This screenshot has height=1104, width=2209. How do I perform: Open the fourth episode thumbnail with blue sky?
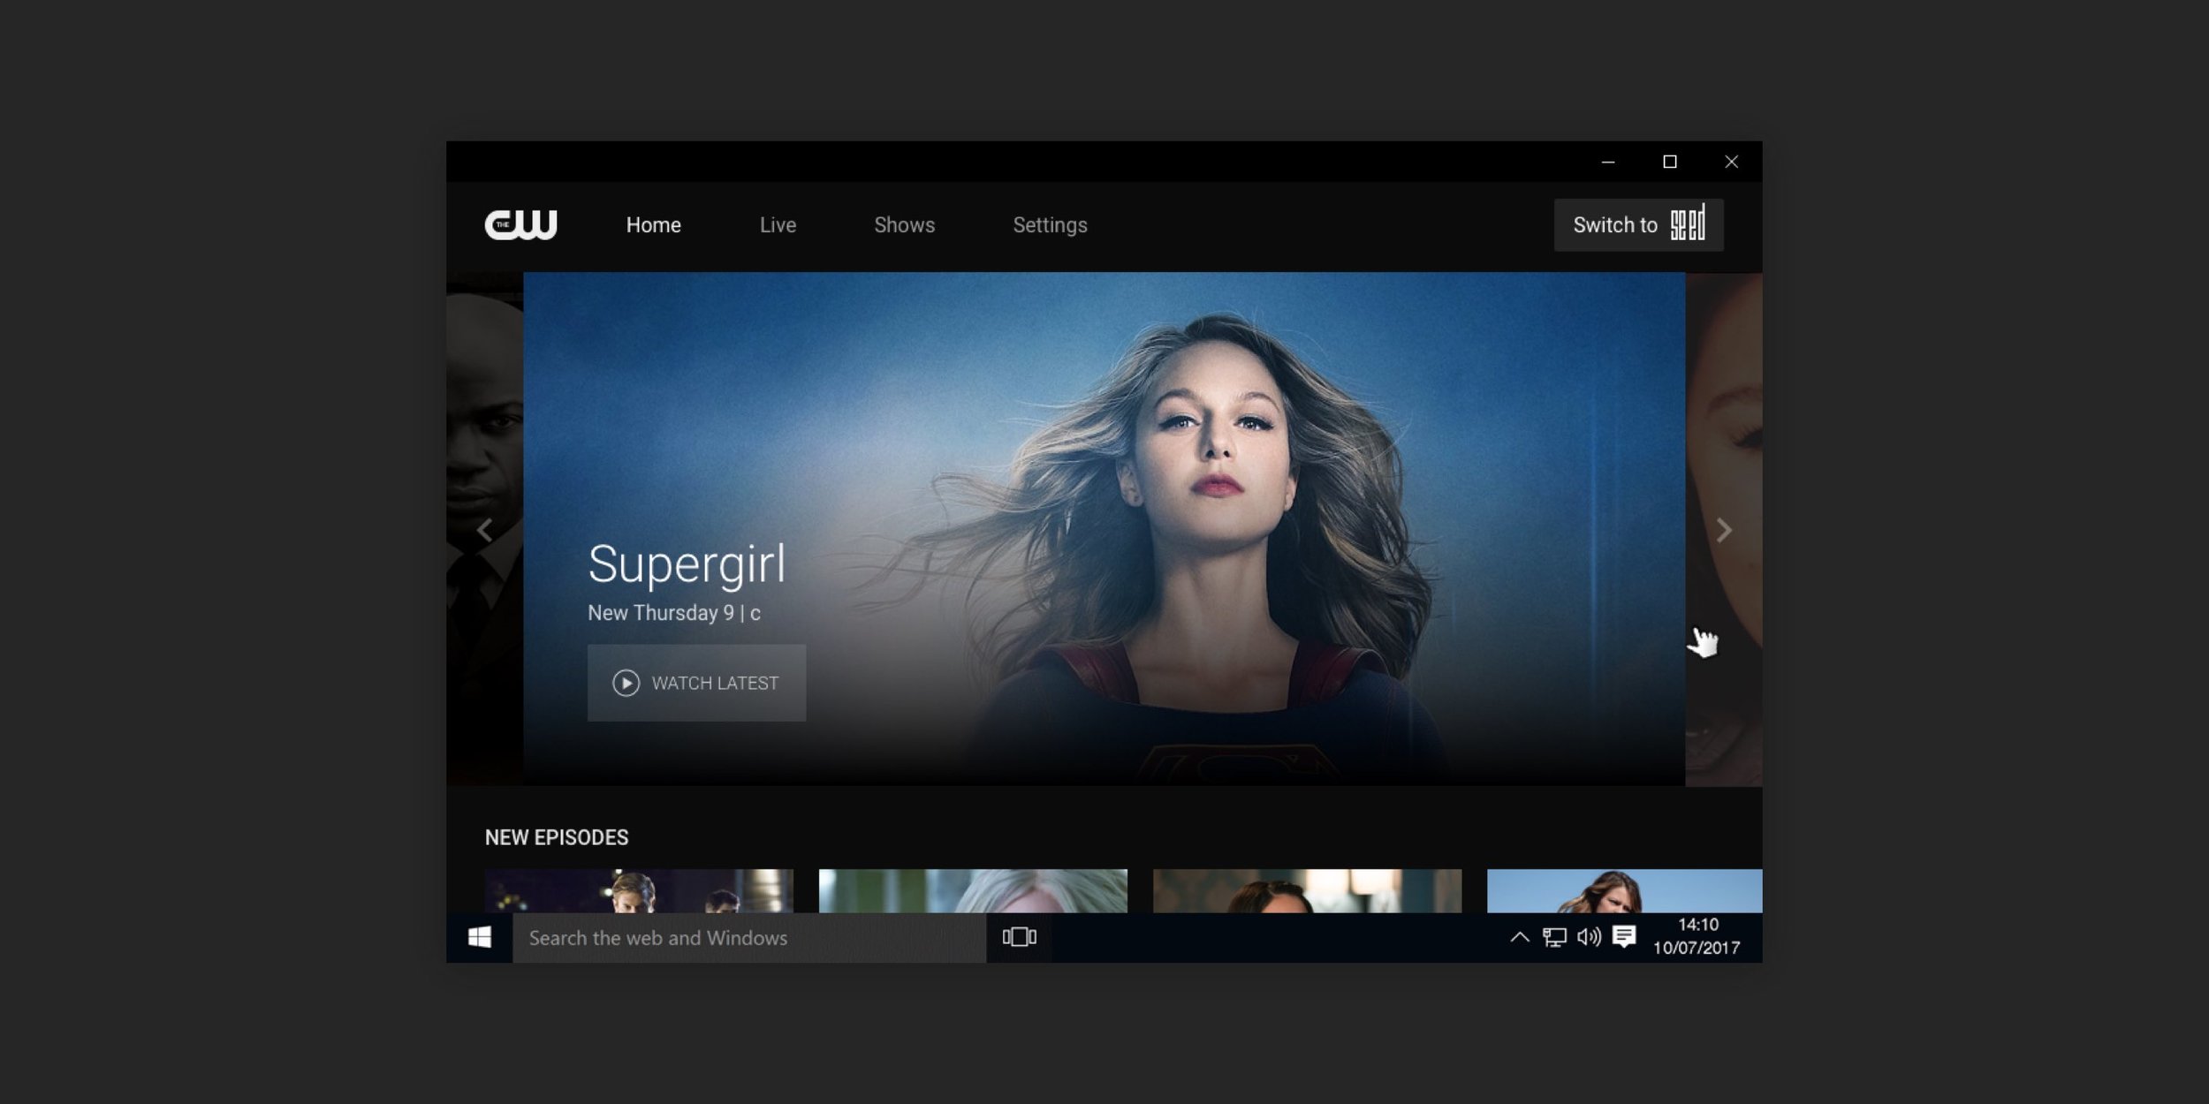1624,890
